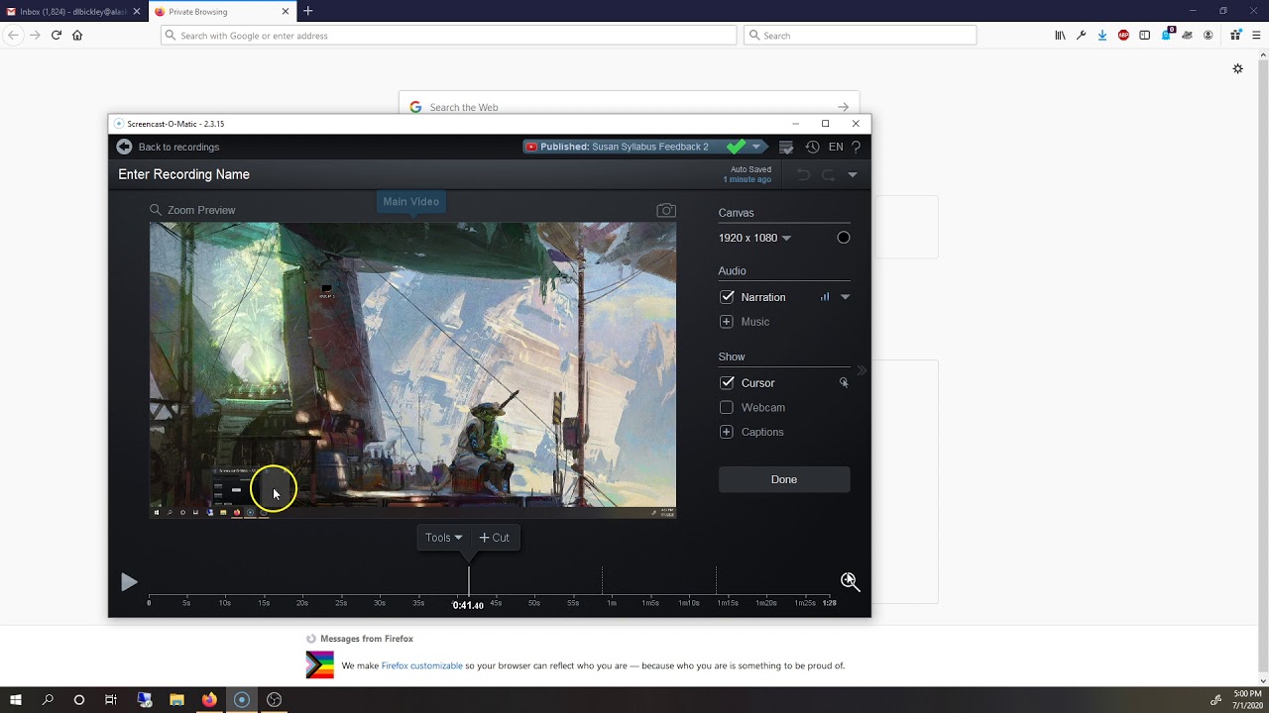
Task: Click Published: Susan Syllabus Feedback 2
Action: tap(625, 147)
